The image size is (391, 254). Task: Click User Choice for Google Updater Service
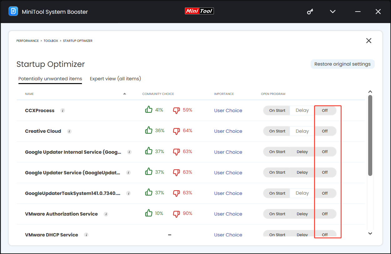(x=228, y=173)
